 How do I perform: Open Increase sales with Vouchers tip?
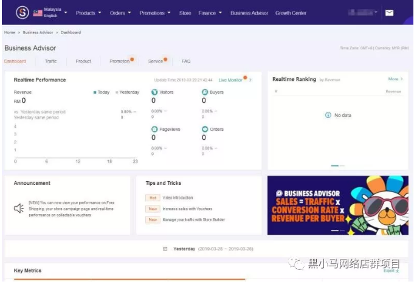coord(187,209)
